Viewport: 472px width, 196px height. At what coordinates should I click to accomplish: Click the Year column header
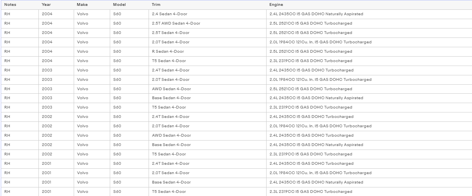56,5
